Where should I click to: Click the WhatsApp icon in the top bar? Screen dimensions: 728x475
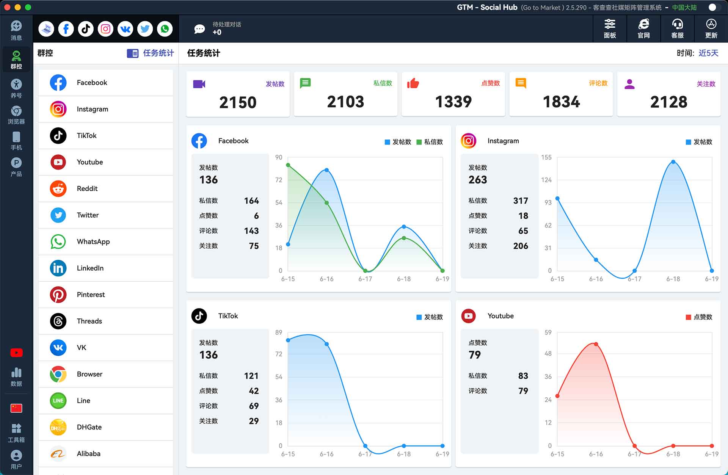click(x=165, y=29)
